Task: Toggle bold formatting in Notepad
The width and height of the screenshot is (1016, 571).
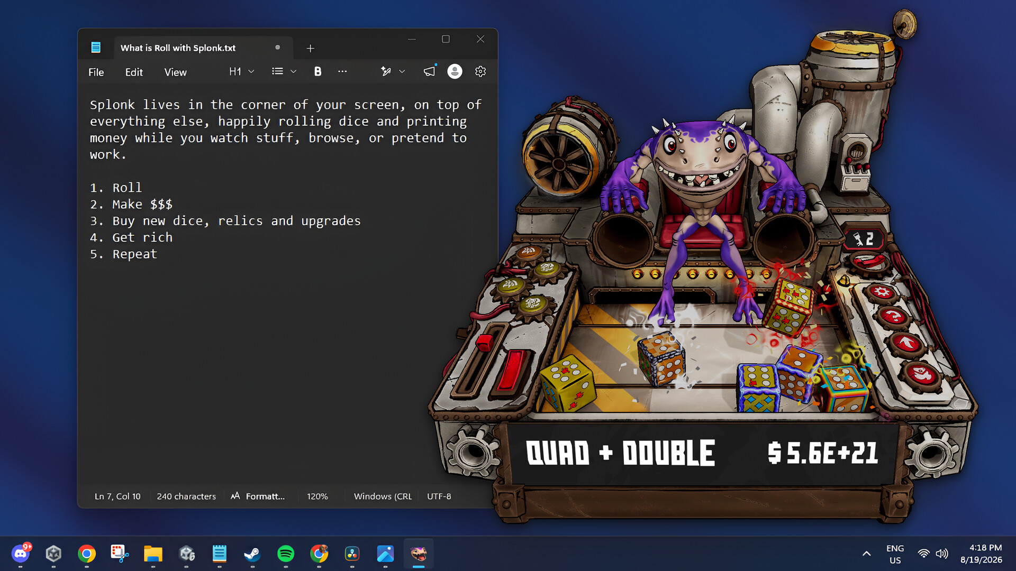Action: tap(317, 71)
